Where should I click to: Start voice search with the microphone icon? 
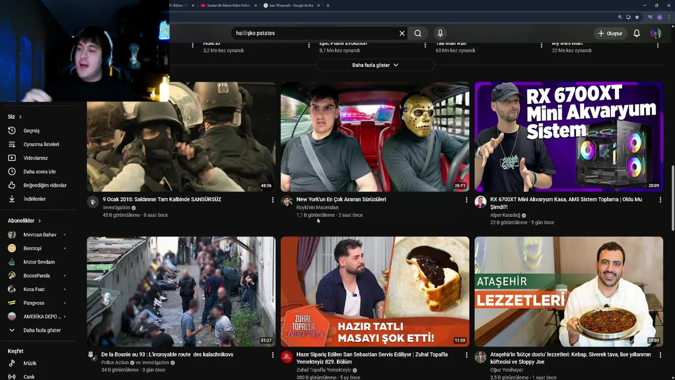pyautogui.click(x=440, y=33)
